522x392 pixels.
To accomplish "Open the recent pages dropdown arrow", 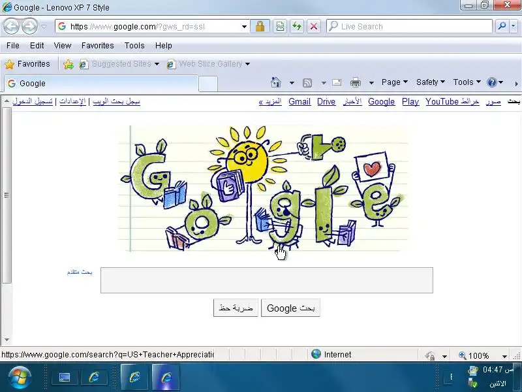I will click(44, 26).
